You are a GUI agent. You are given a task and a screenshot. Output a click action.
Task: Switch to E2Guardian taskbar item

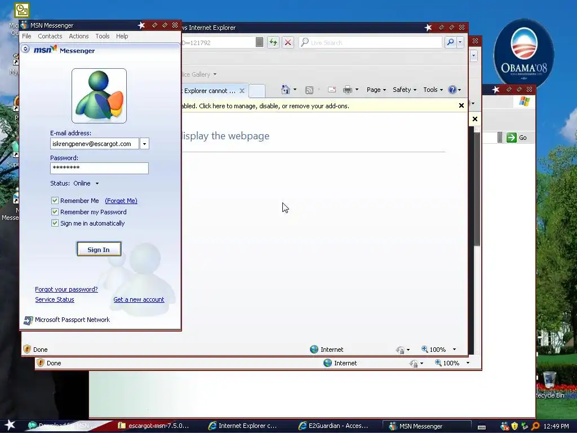tap(334, 426)
